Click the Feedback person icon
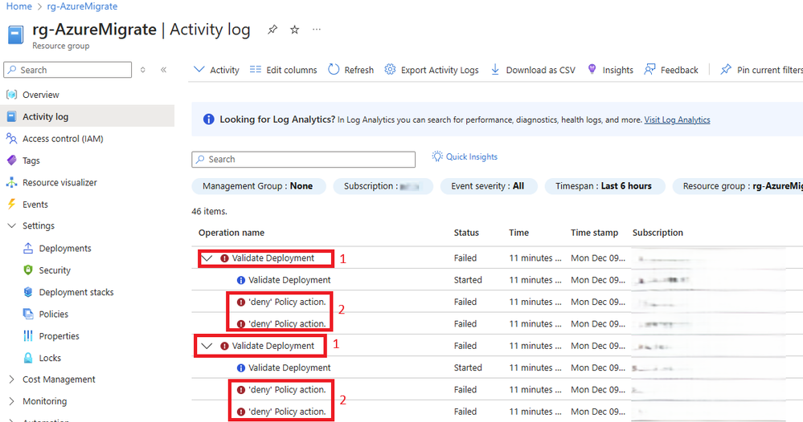803x422 pixels. (649, 70)
